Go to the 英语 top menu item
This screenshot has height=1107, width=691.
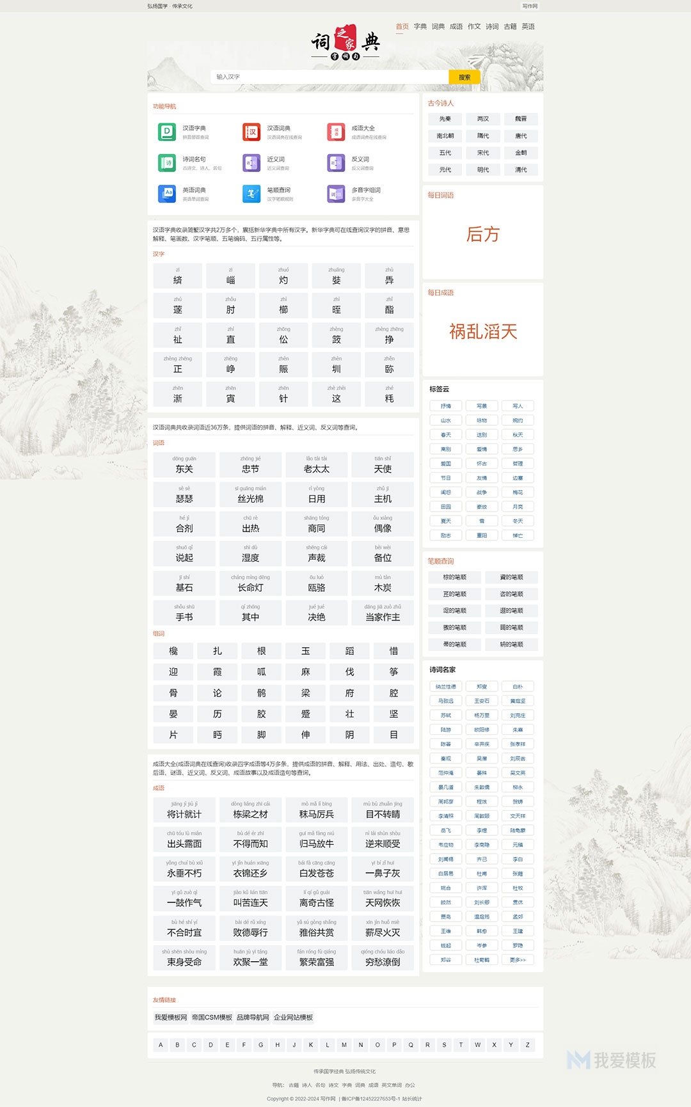[528, 27]
